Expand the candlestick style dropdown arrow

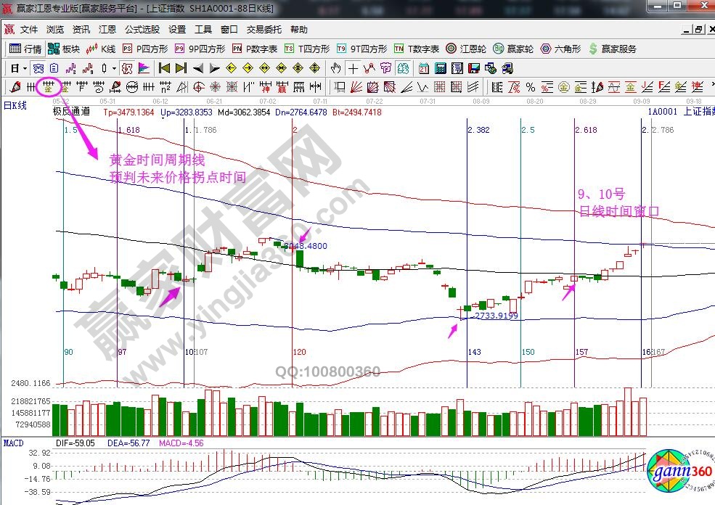click(114, 68)
